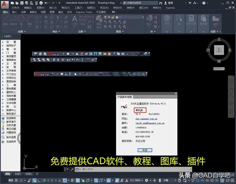Select the Arc tool in the ribbon
236x184 pixels.
click(x=30, y=20)
